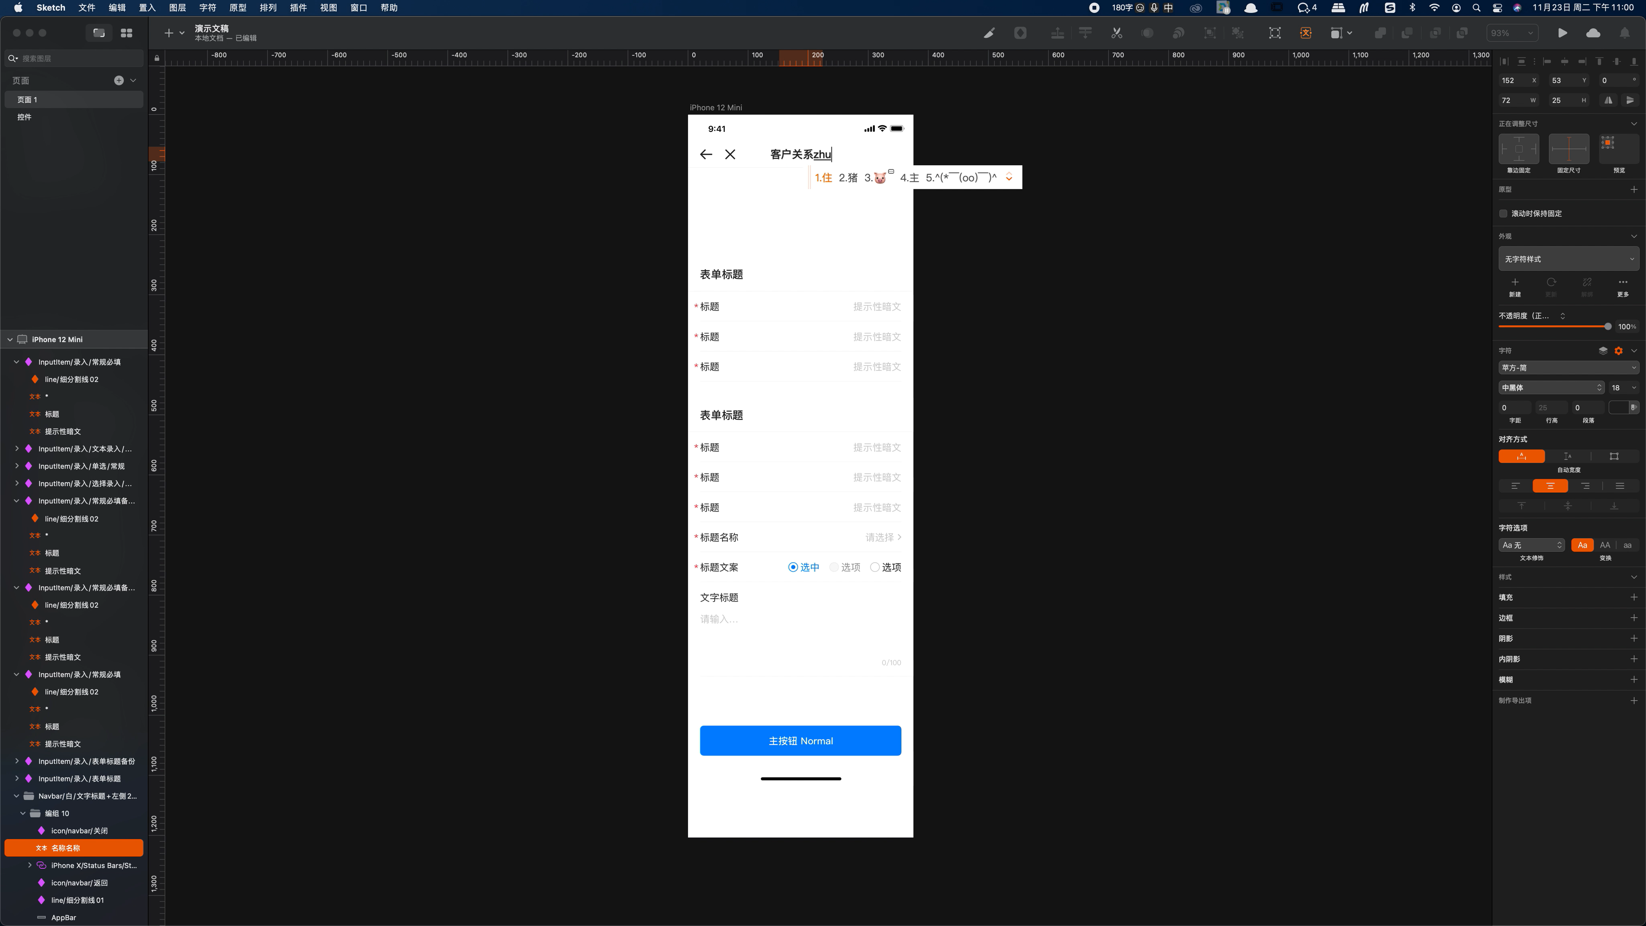The image size is (1646, 926).
Task: Click the 搜索图层 search layers field
Action: [x=74, y=58]
